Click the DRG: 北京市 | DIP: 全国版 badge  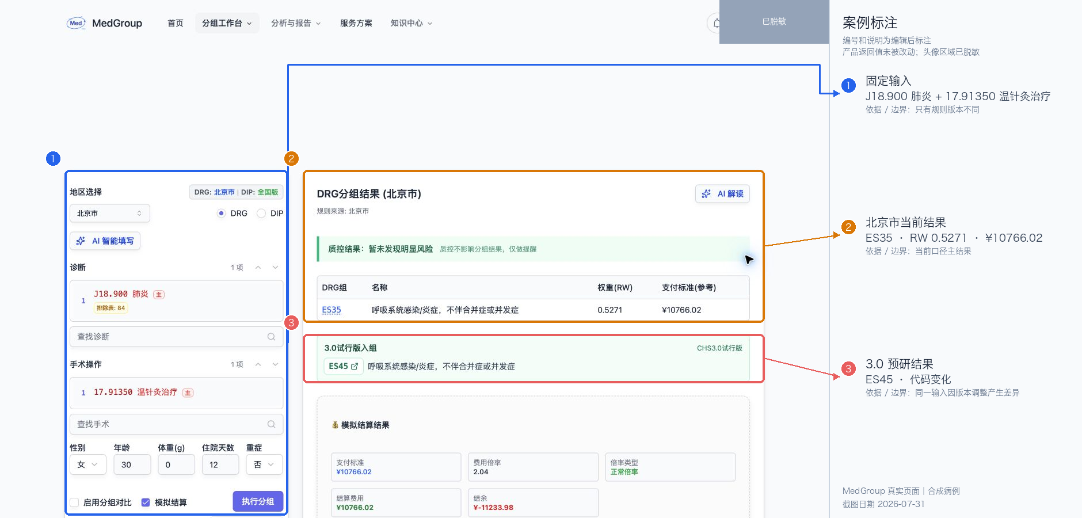coord(236,192)
